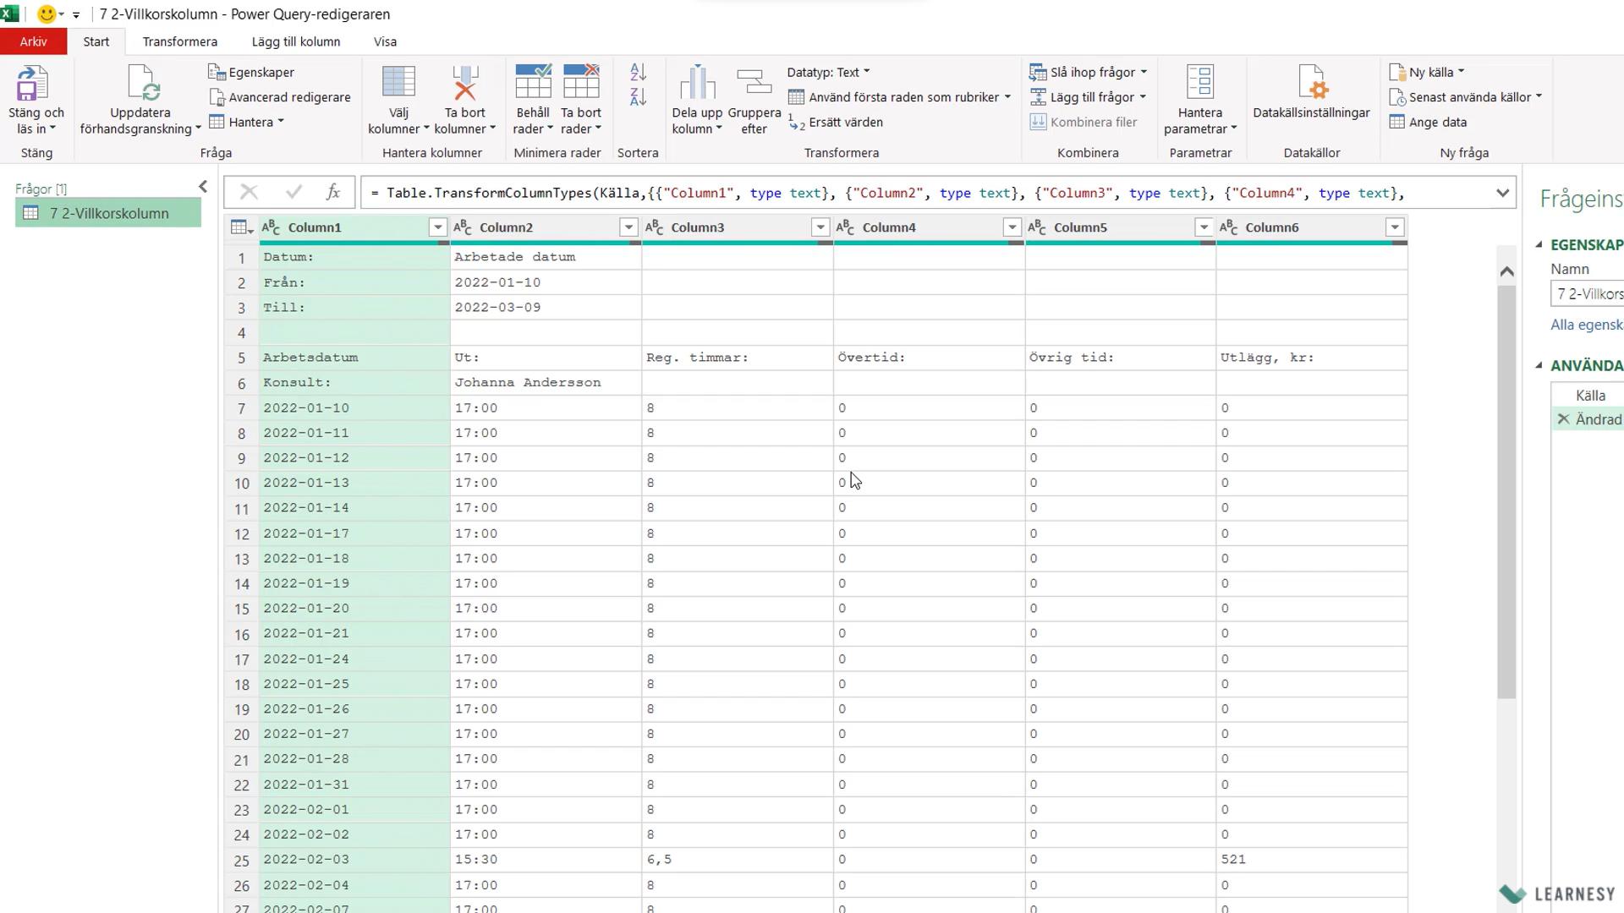Open the Arkiv menu
The image size is (1624, 913).
click(x=33, y=41)
